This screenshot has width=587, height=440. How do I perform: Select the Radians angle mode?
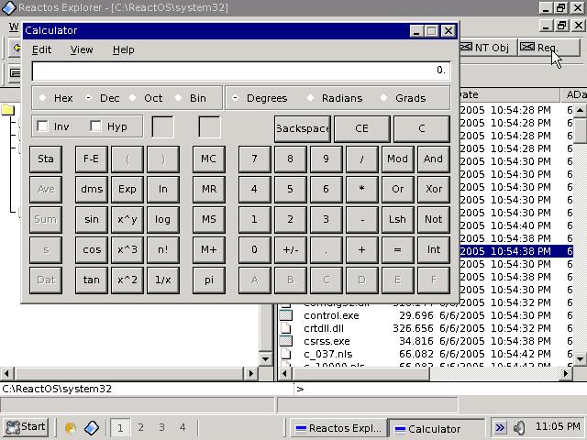pyautogui.click(x=311, y=98)
